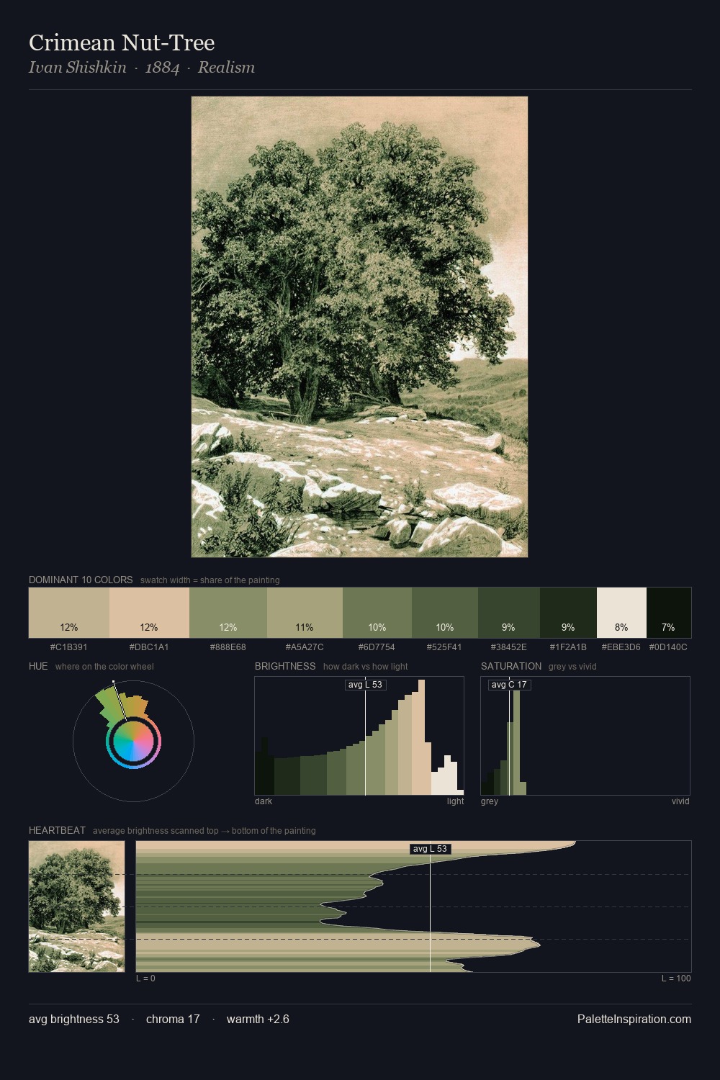This screenshot has width=720, height=1080.
Task: Pick the #888E68 olive swatch
Action: (228, 613)
